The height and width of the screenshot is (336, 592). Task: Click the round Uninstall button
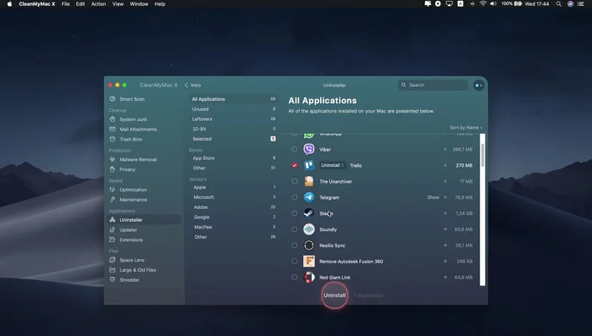click(335, 295)
